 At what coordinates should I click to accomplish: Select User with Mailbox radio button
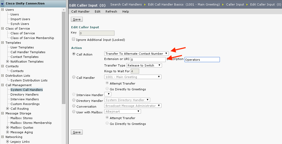point(74,112)
